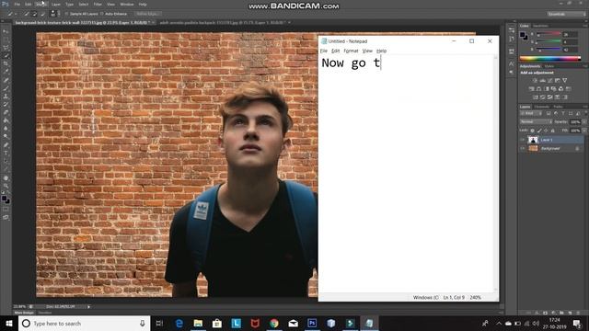589x331 pixels.
Task: Select the Clone Stamp tool
Action: point(6,97)
